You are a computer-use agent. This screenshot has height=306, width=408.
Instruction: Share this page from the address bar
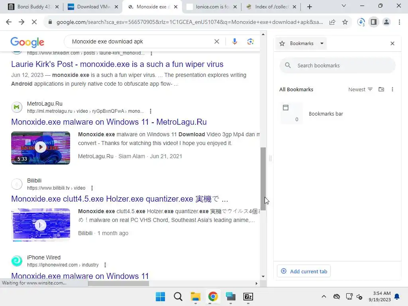pos(332,22)
